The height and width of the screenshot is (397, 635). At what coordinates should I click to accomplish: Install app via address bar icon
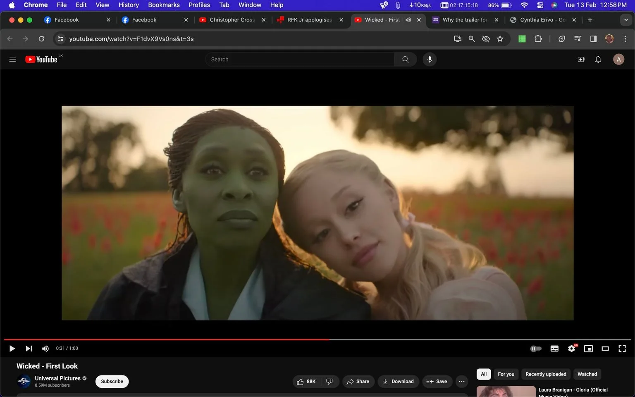458,38
